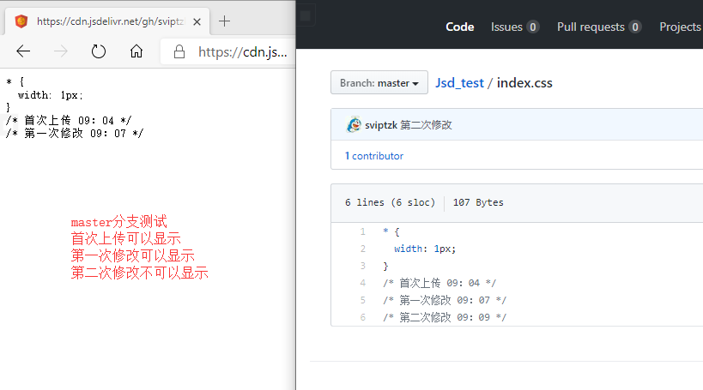Open a new browser tab
This screenshot has width=703, height=390.
tap(225, 21)
